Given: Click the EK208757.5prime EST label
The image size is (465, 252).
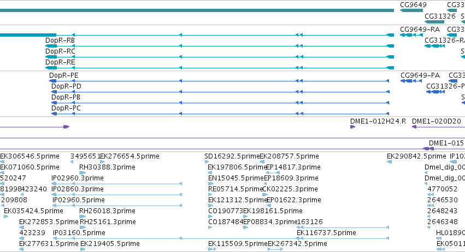Looking at the screenshot, I should pos(290,156).
